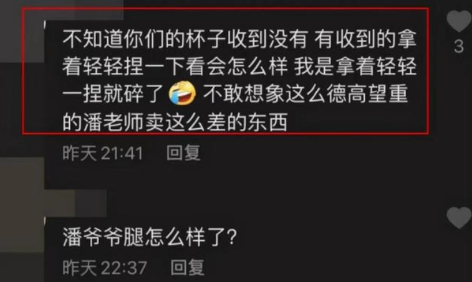Like the comment about the broken cup
Image resolution: width=472 pixels, height=282 pixels.
(x=459, y=21)
